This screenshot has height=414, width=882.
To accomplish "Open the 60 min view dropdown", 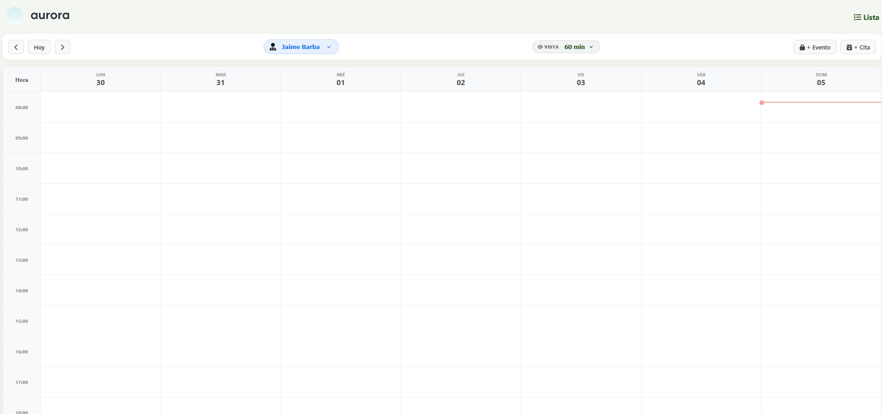I will 578,47.
